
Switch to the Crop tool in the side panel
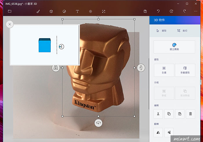[x=182, y=31]
